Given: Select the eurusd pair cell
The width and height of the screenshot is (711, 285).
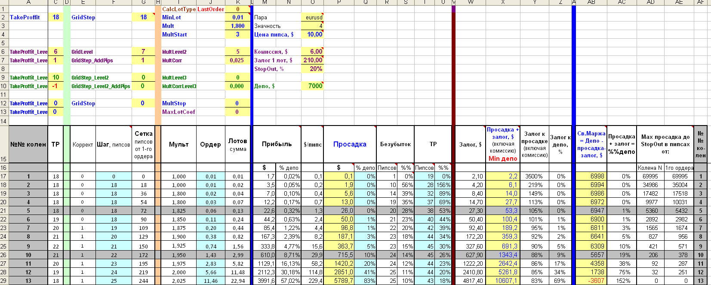Looking at the screenshot, I should click(312, 17).
